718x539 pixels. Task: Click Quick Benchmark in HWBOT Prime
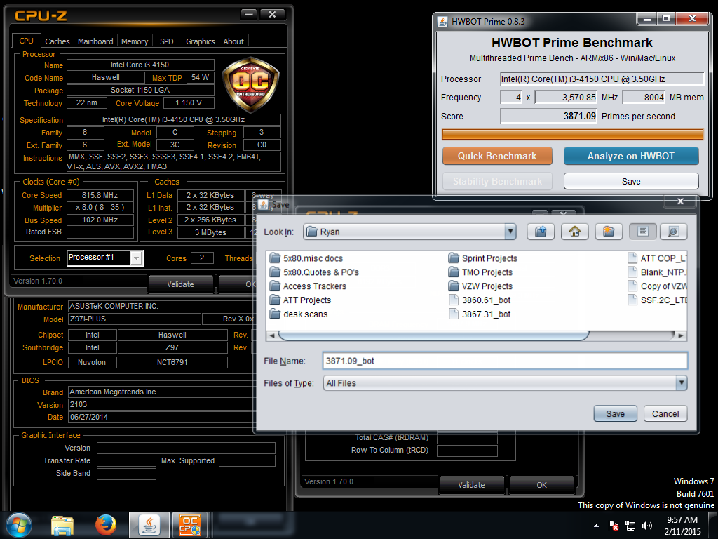click(497, 156)
